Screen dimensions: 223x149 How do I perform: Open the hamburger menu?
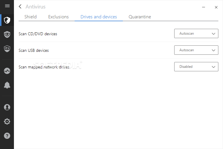pyautogui.click(x=7, y=6)
